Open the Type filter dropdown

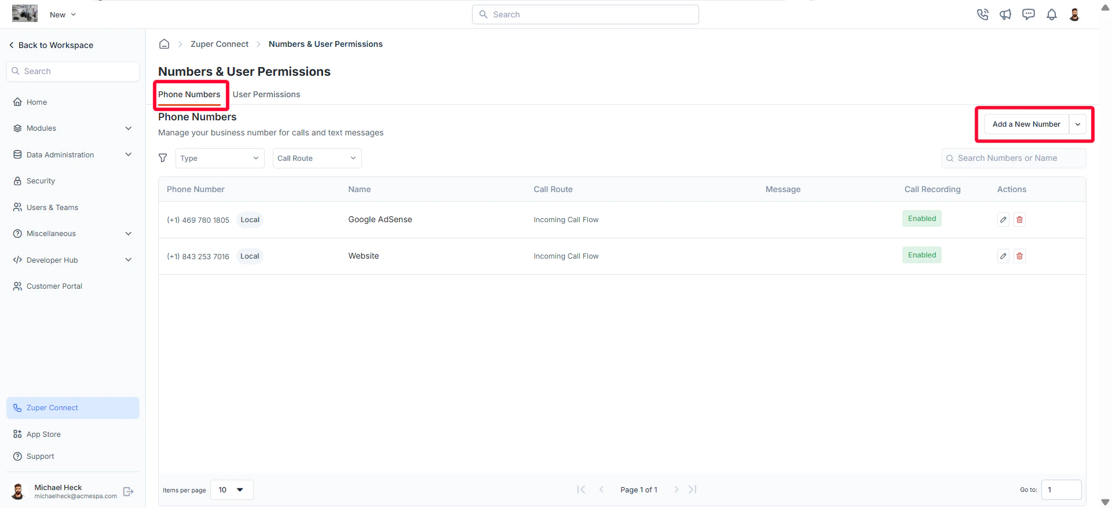coord(220,159)
